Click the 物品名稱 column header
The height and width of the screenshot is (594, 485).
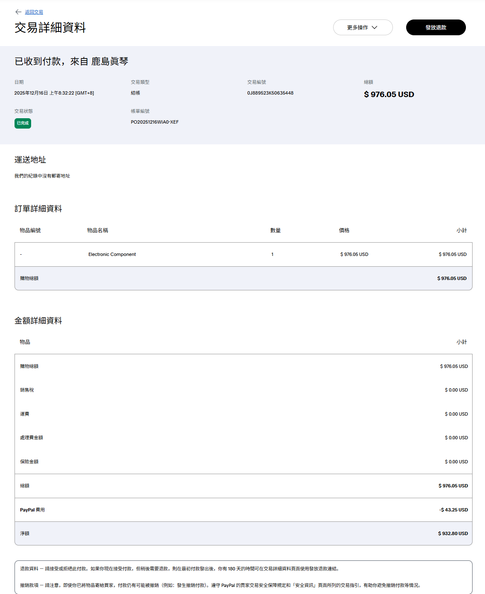click(97, 230)
